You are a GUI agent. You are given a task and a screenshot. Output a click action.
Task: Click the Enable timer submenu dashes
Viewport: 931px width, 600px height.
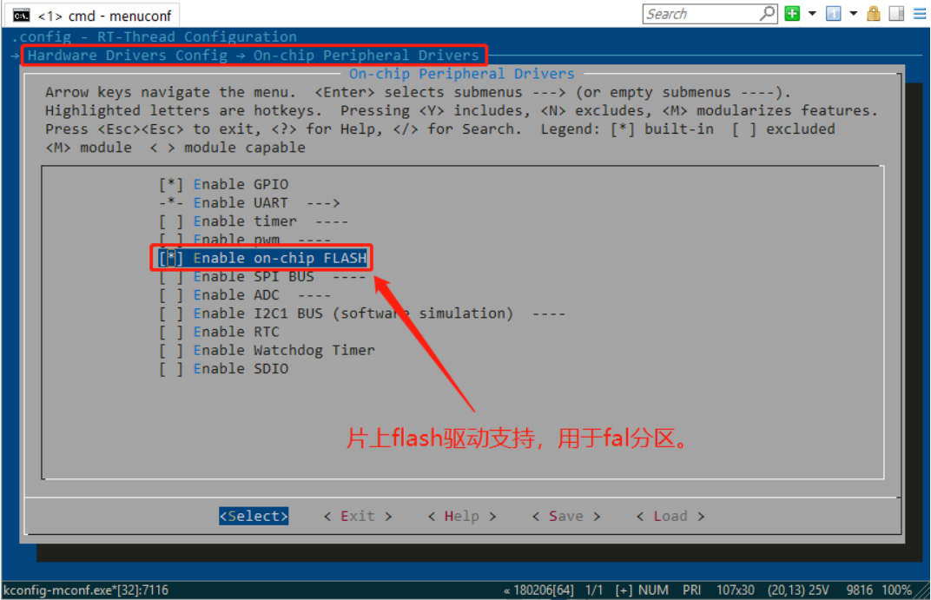331,221
